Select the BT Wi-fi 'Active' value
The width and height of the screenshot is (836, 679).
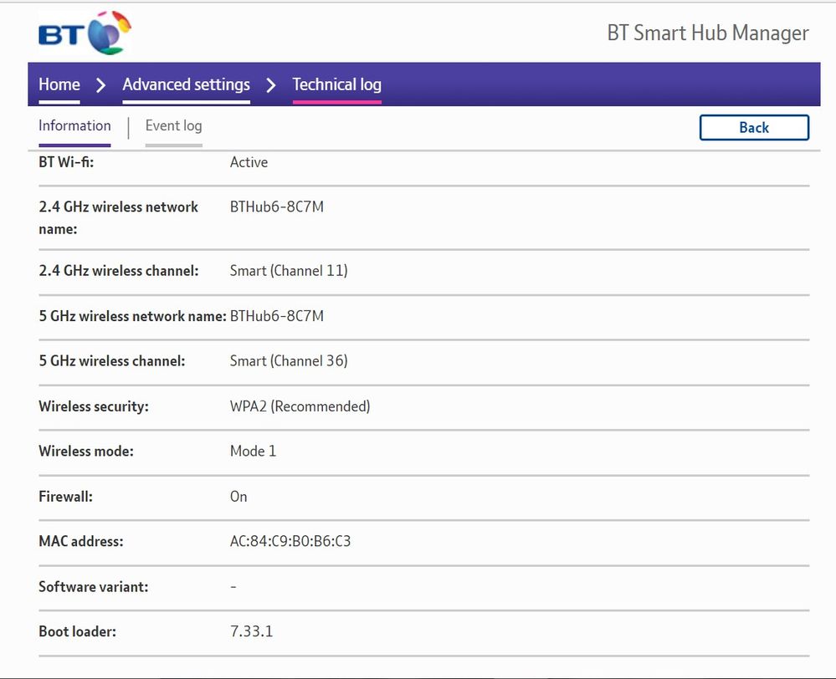coord(249,162)
